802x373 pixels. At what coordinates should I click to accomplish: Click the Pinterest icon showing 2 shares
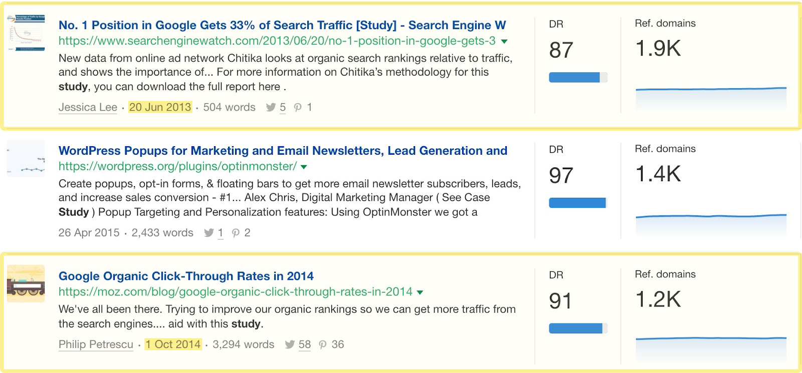point(236,233)
